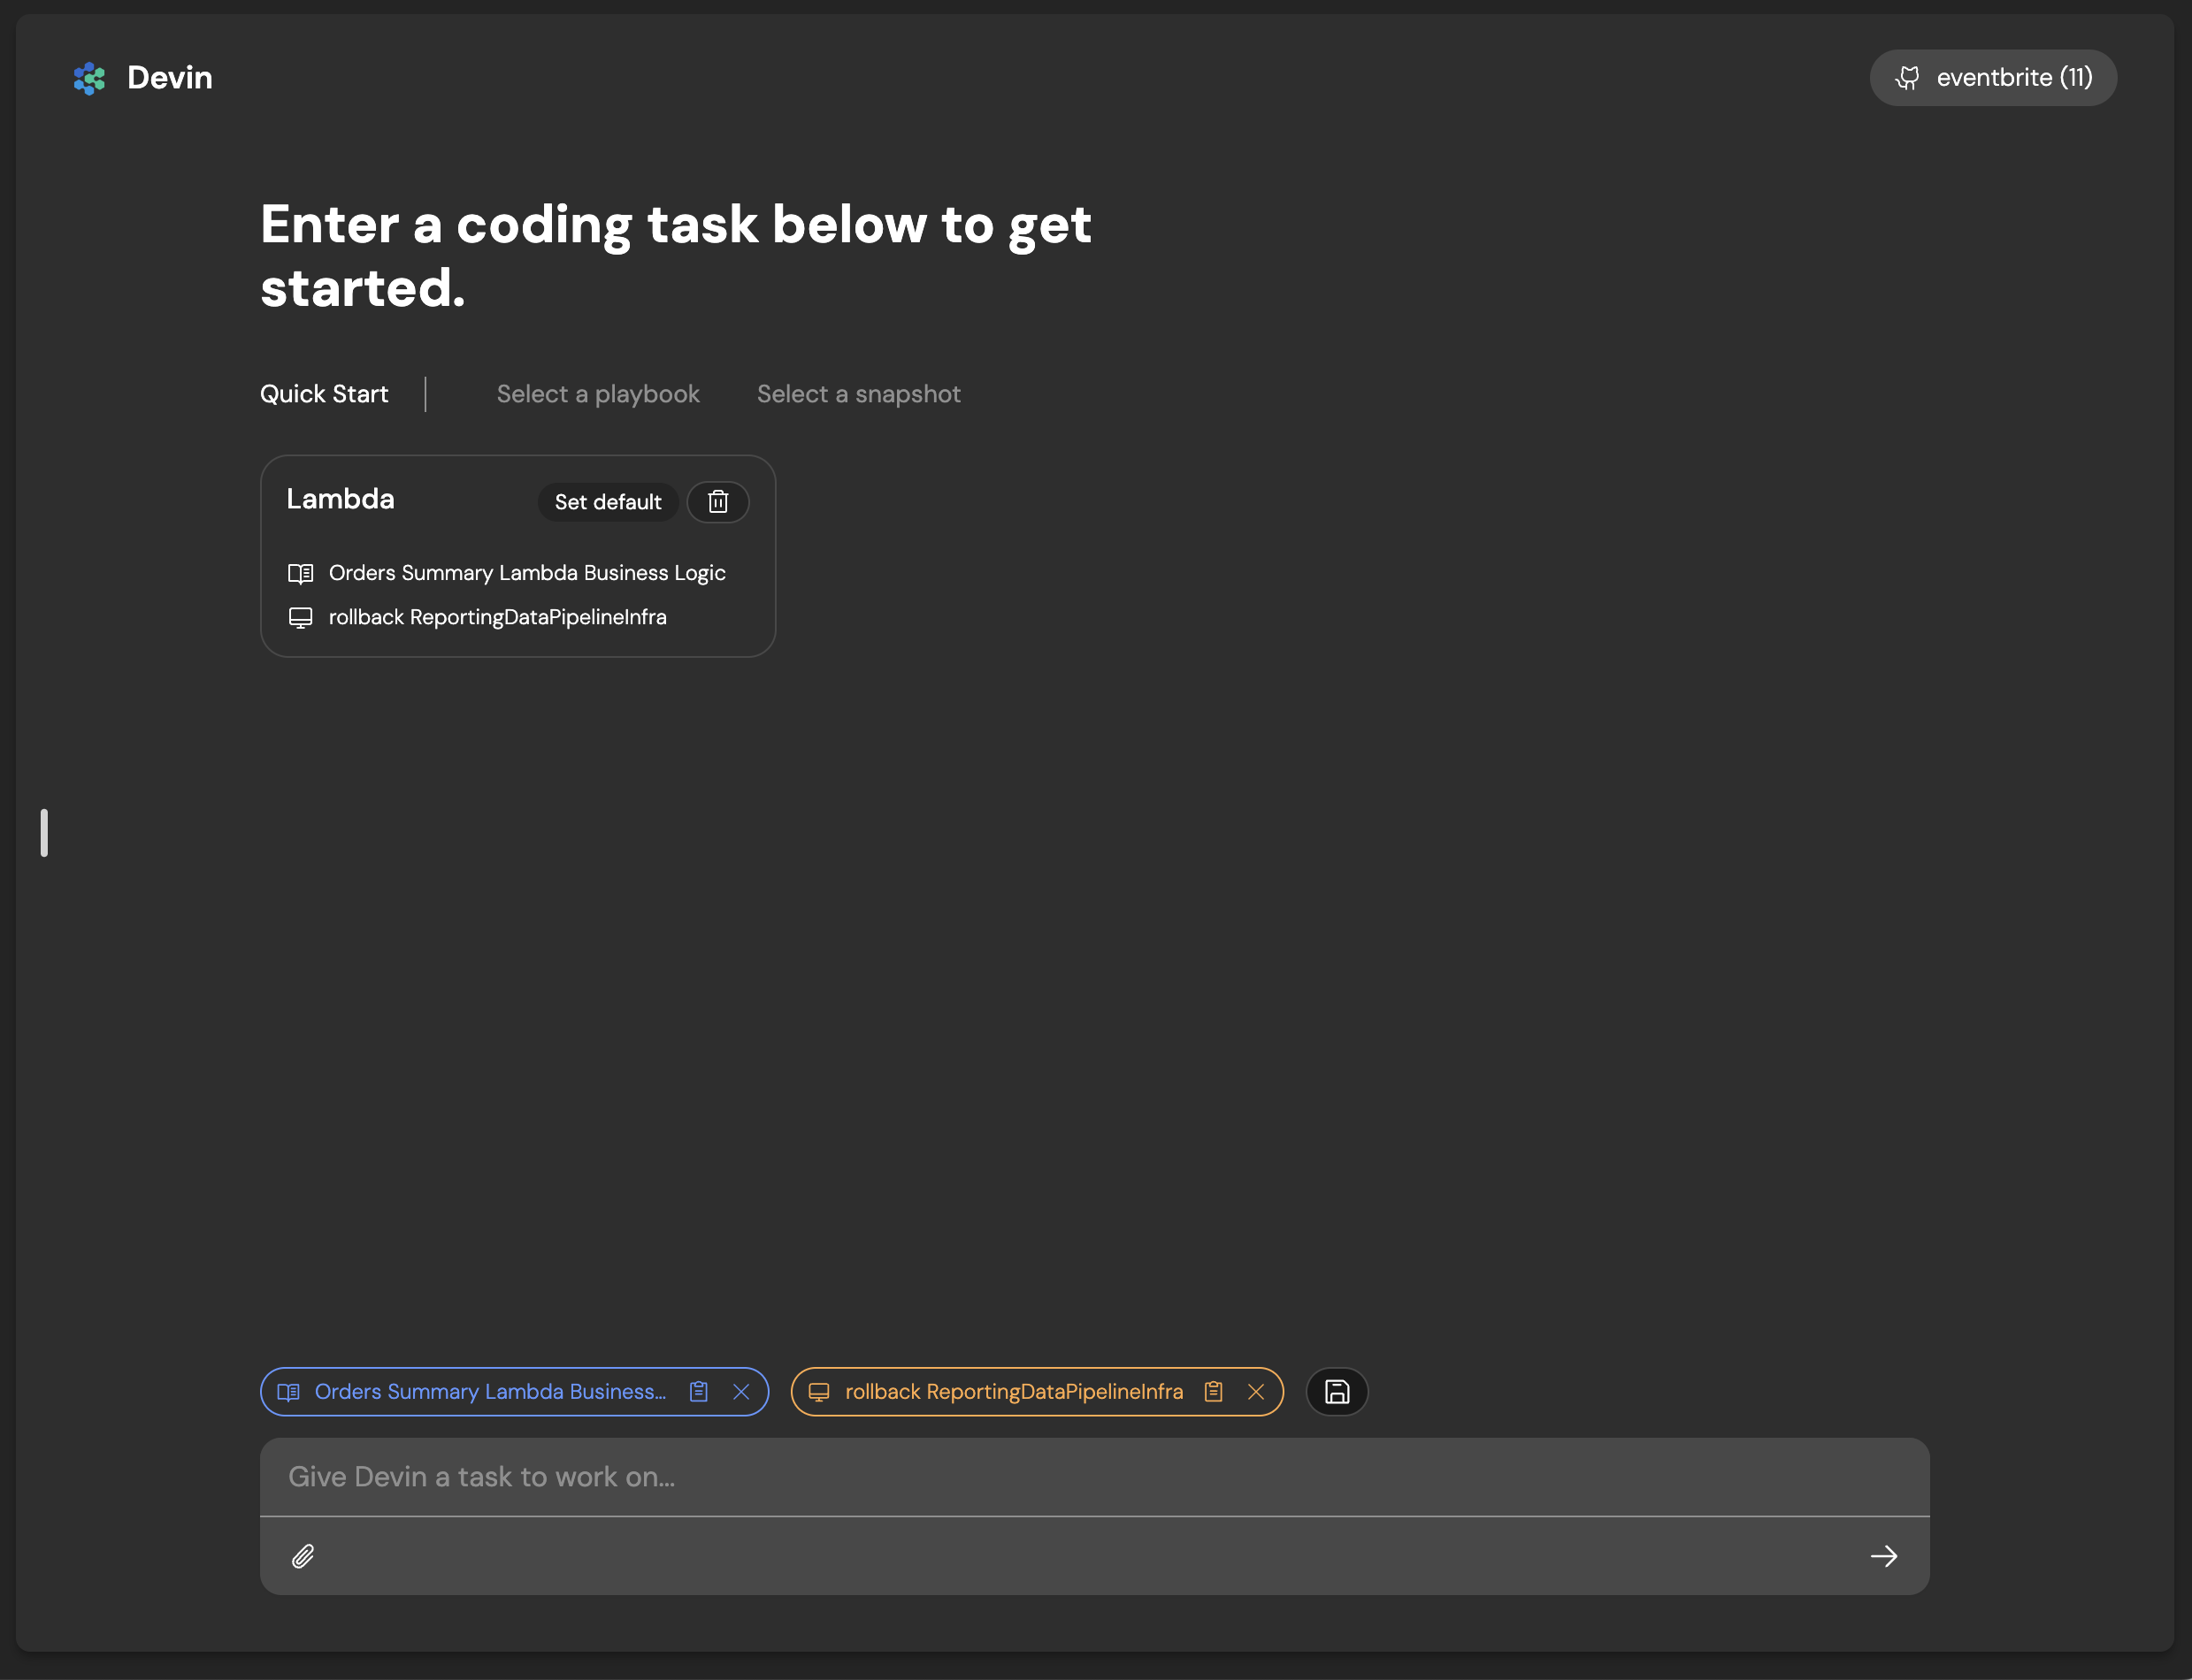Click the blue Orders Summary playbook chip
Image resolution: width=2192 pixels, height=1680 pixels.
[489, 1392]
